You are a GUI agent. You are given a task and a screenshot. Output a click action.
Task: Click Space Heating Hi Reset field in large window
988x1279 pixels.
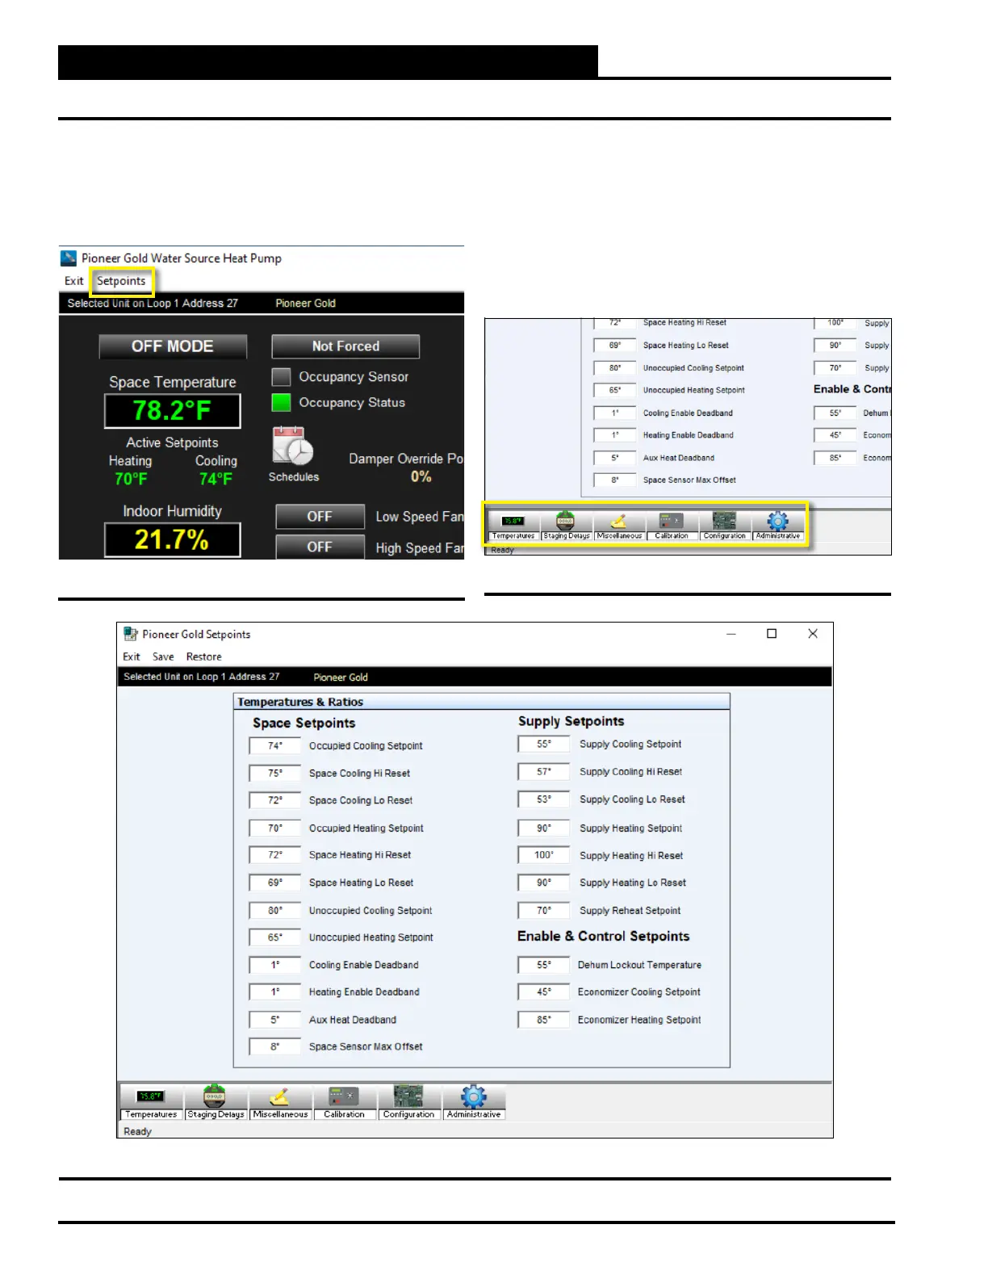pyautogui.click(x=274, y=855)
